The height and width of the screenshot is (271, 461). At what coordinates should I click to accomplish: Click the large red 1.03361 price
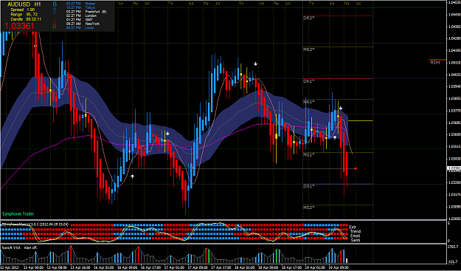pos(19,26)
